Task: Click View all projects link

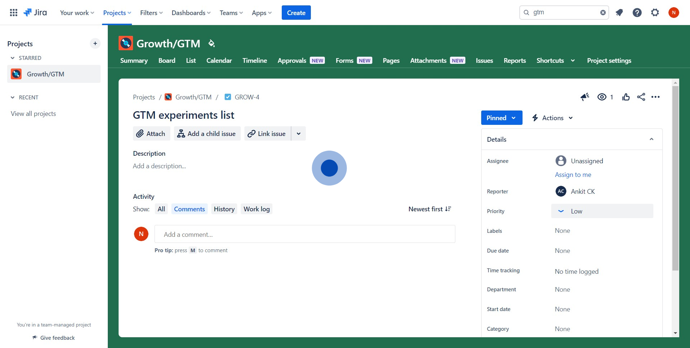Action: coord(33,113)
